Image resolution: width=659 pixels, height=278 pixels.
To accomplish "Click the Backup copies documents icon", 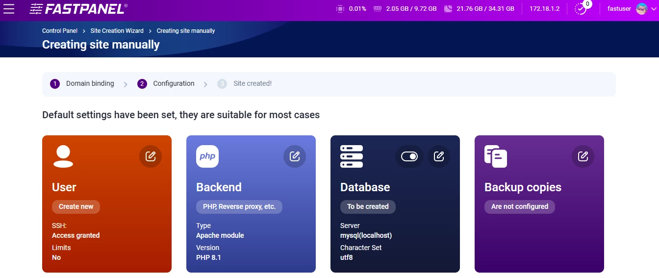I will coord(496,156).
